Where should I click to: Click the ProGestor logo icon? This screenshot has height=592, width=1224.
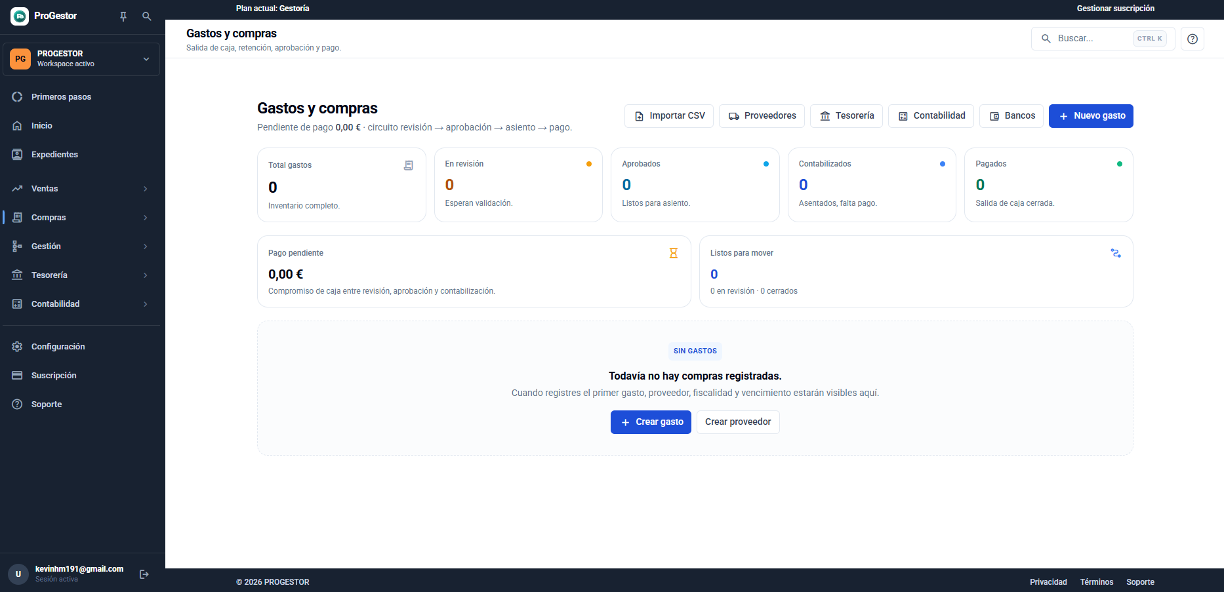click(x=20, y=16)
